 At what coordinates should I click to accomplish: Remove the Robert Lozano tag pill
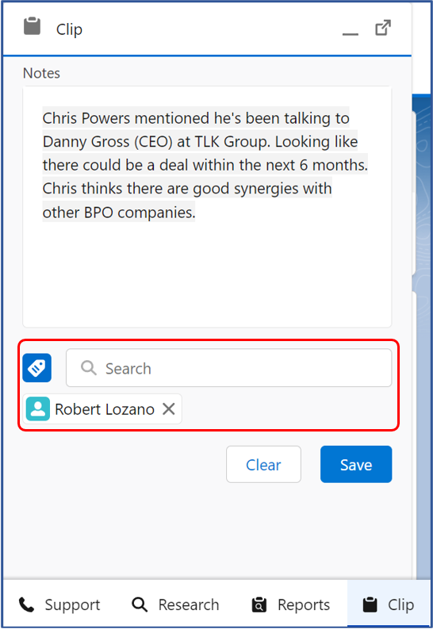(x=169, y=408)
